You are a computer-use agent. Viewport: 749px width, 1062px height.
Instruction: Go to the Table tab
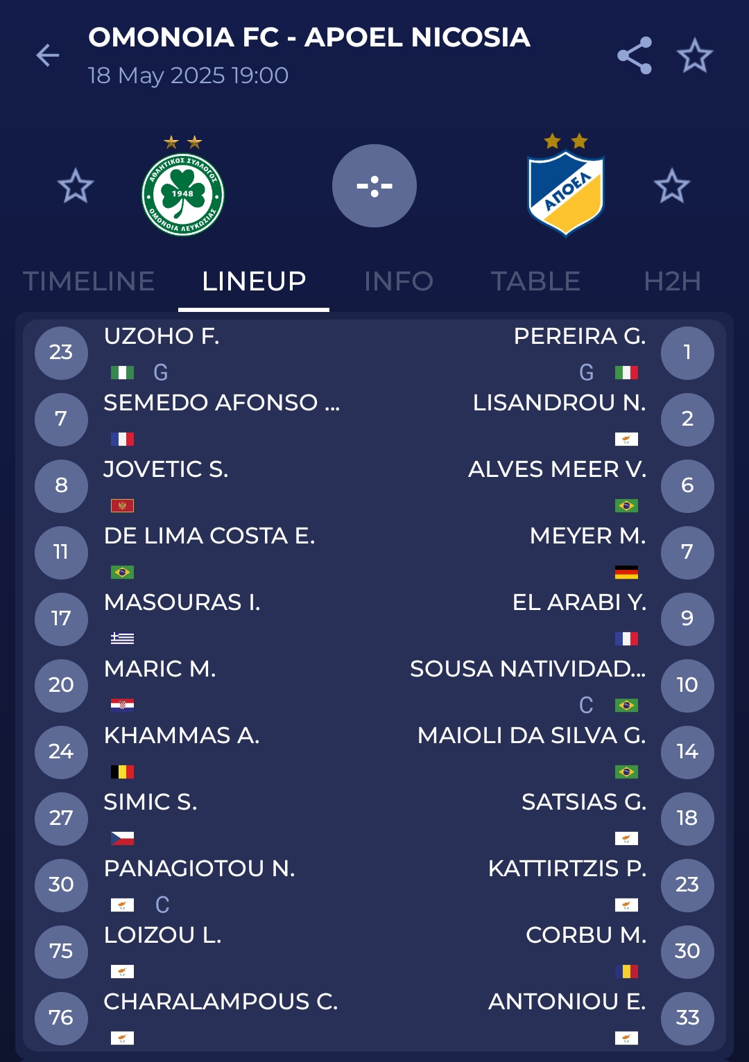point(535,281)
